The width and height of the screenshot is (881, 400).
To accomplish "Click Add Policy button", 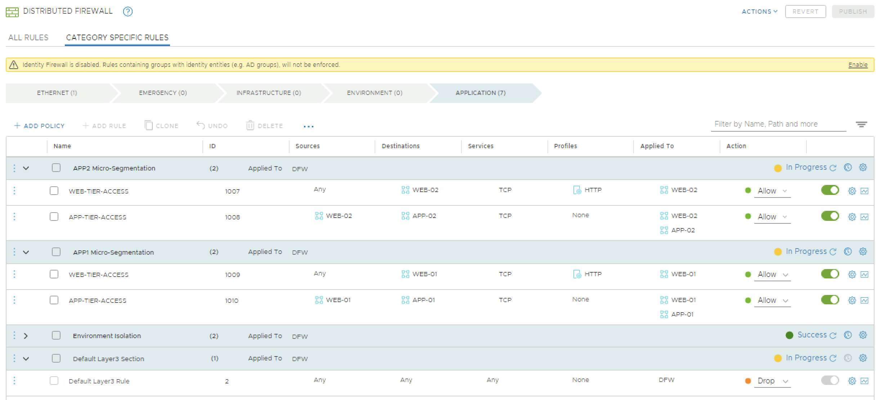I will pos(39,126).
